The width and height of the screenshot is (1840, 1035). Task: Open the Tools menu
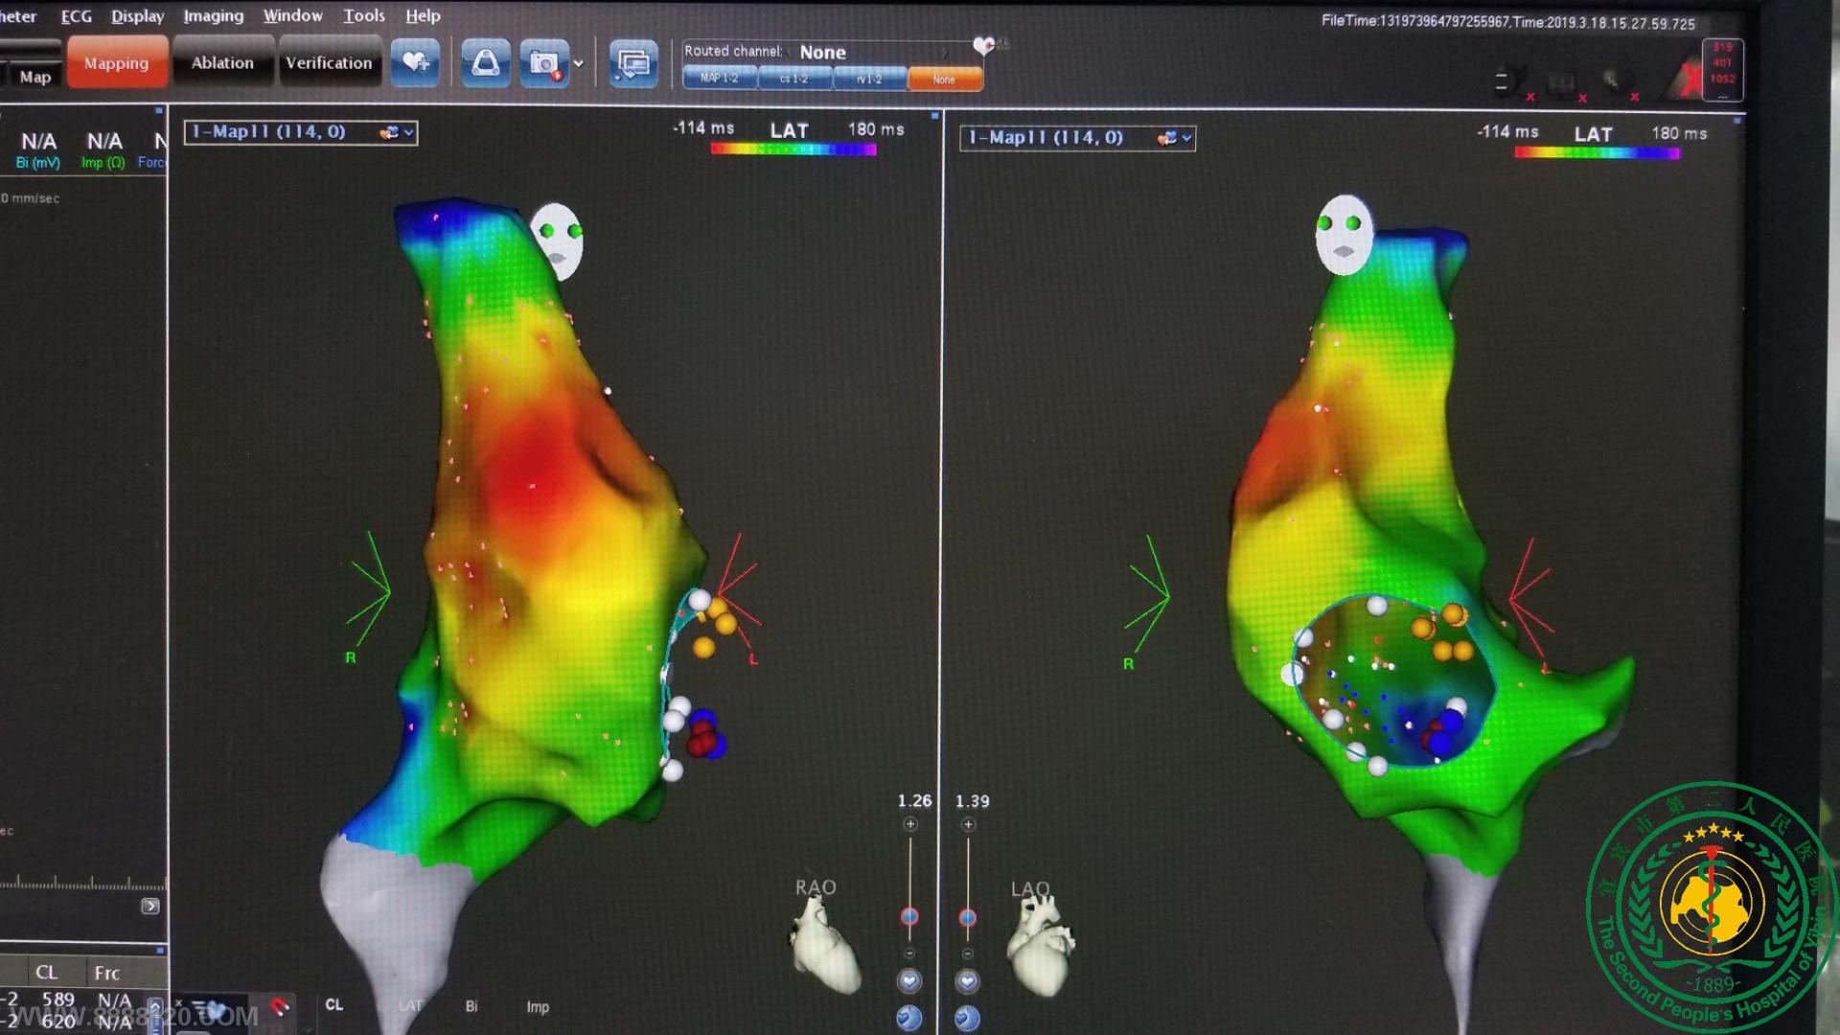(363, 15)
